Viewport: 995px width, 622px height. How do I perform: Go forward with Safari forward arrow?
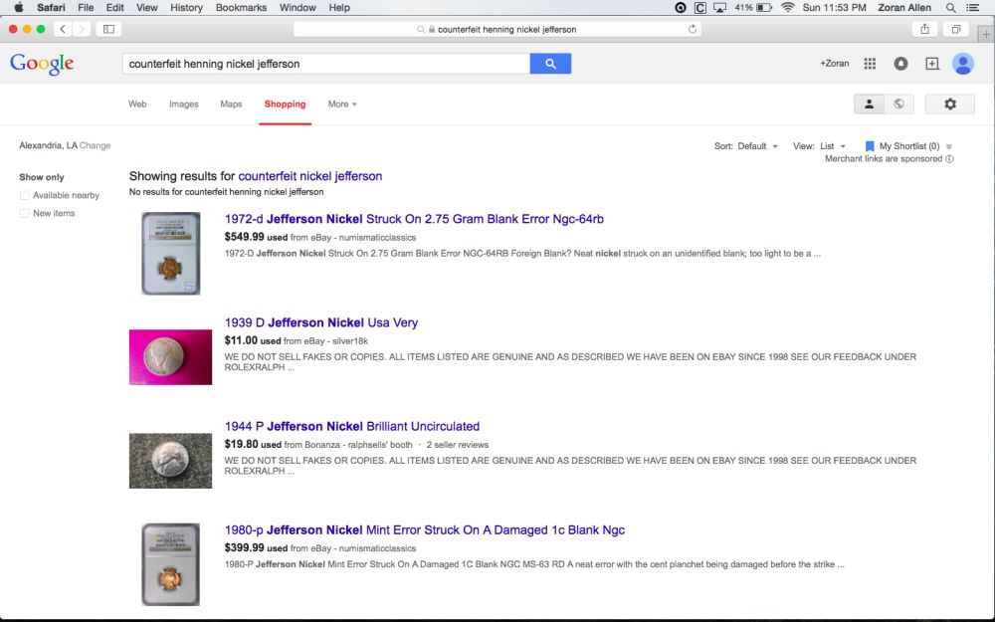click(x=81, y=29)
